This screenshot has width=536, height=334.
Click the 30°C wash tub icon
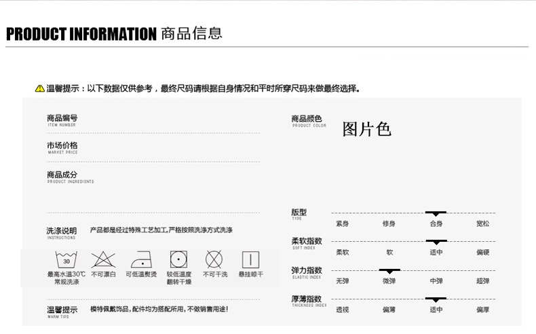pyautogui.click(x=66, y=259)
